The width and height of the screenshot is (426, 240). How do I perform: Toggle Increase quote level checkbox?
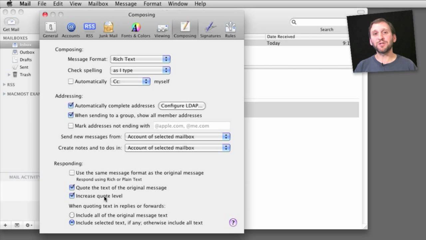point(72,196)
